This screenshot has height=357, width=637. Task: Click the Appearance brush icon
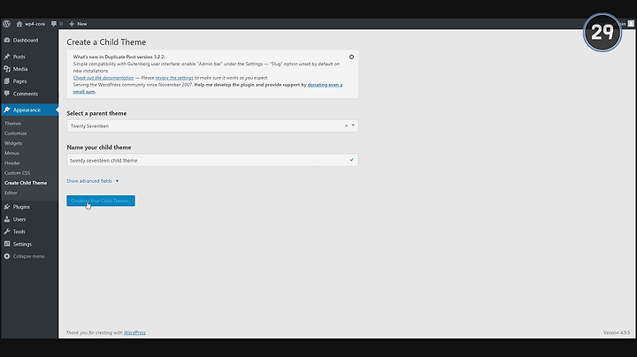point(7,110)
